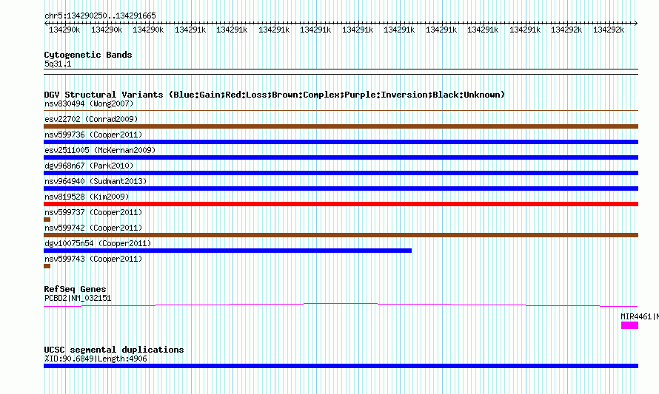Click the red nsv819528 loss bar
Screen dimensions: 659x394
point(341,204)
